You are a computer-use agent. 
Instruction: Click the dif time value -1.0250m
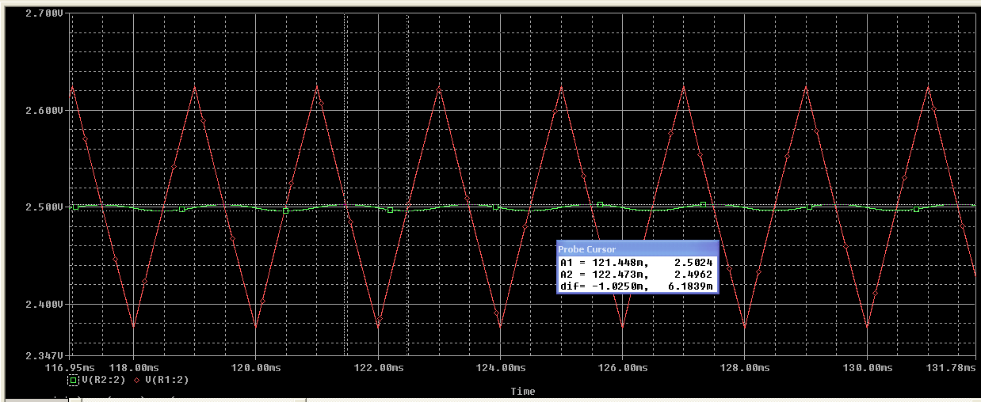point(618,286)
